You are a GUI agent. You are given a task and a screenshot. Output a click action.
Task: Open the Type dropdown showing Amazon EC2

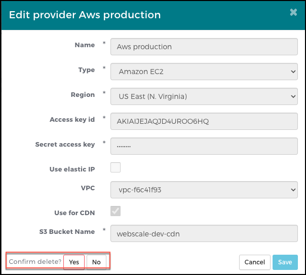(x=204, y=72)
